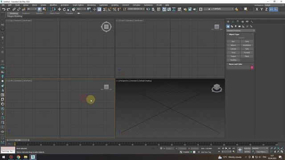
Task: Open the object color swatch
Action: (x=252, y=68)
